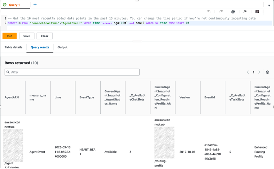This screenshot has height=169, width=274.
Task: Select the AgentEvent cell
Action: tap(37, 152)
